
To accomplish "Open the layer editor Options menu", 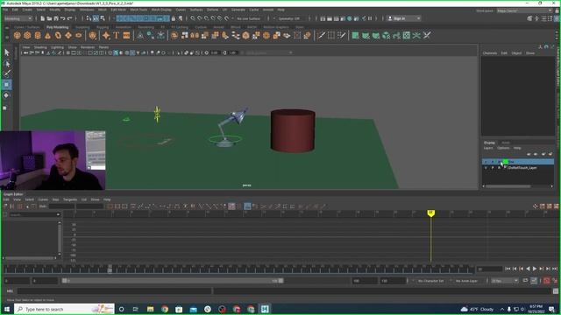I will pyautogui.click(x=503, y=148).
